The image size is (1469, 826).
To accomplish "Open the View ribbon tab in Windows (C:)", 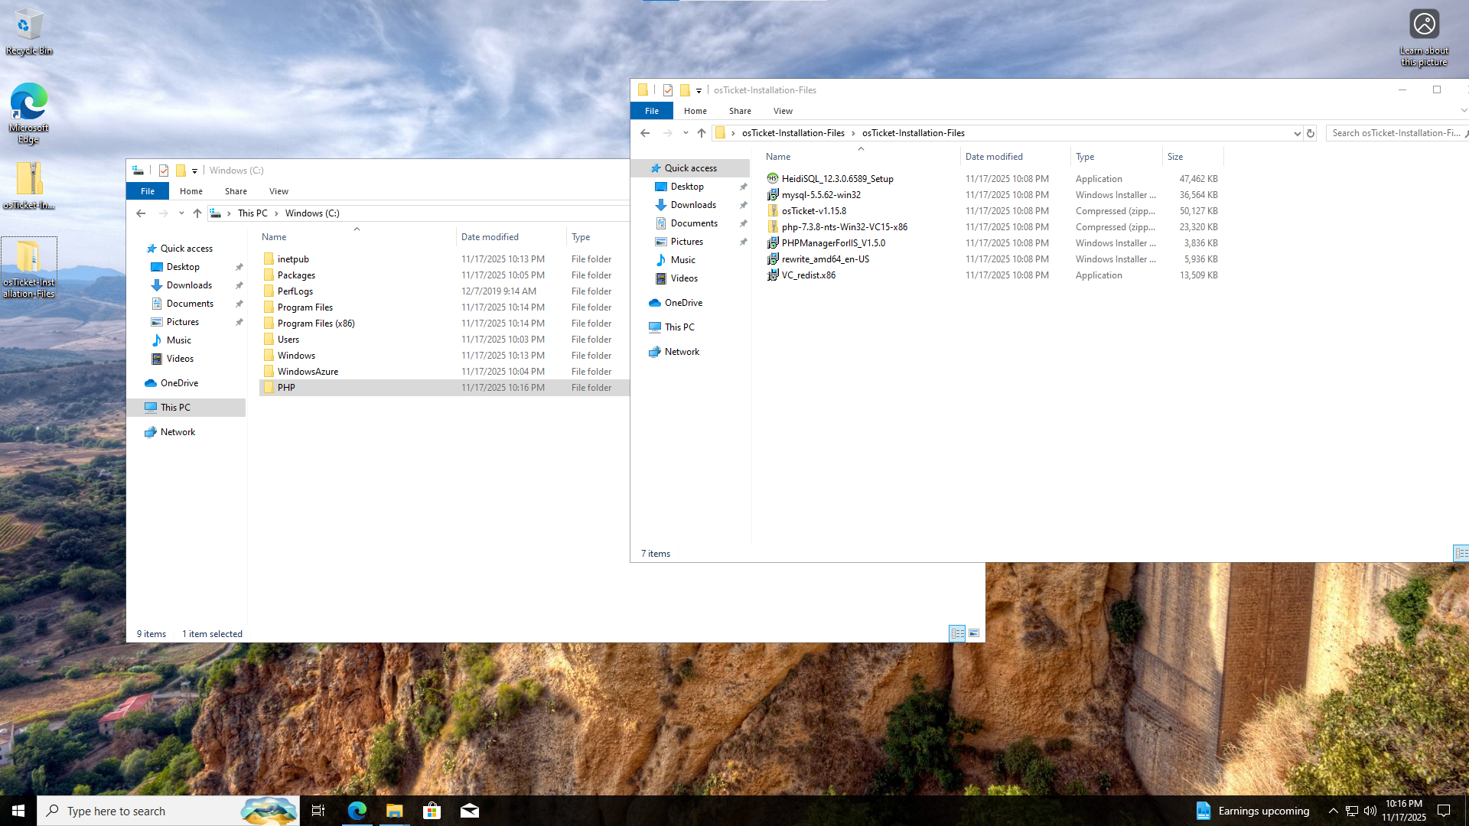I will coord(278,191).
